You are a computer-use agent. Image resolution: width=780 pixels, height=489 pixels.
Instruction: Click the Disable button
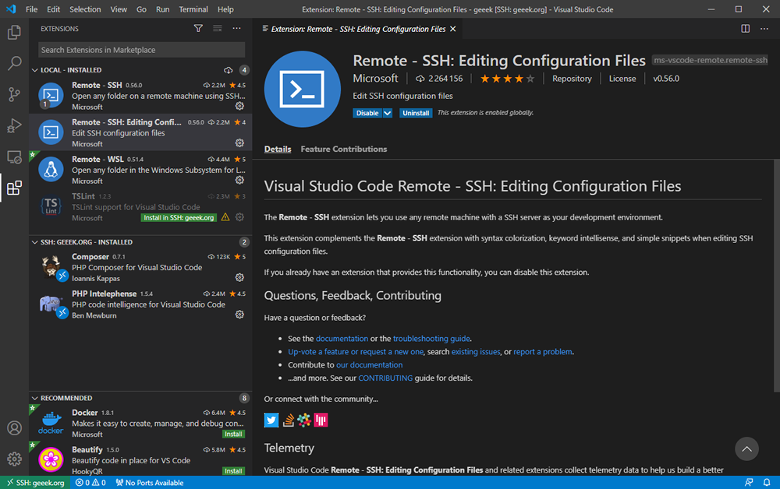(x=367, y=113)
